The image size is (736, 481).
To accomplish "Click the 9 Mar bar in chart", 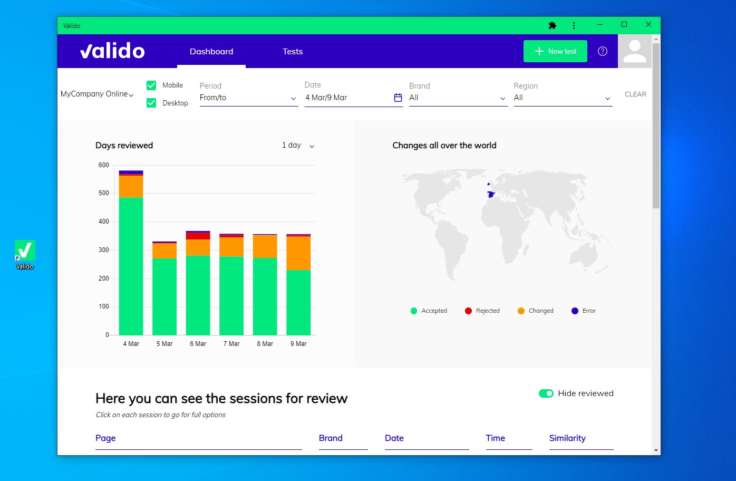I will point(298,284).
